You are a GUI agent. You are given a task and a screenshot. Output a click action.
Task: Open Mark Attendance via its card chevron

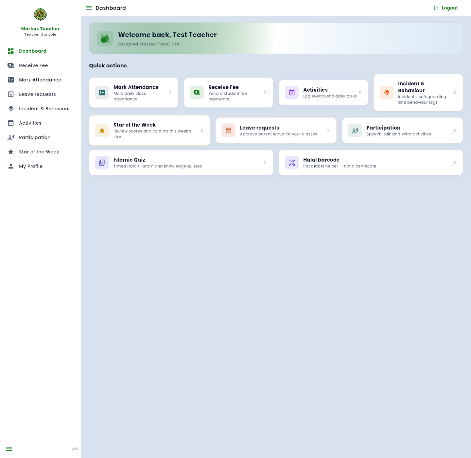(170, 93)
